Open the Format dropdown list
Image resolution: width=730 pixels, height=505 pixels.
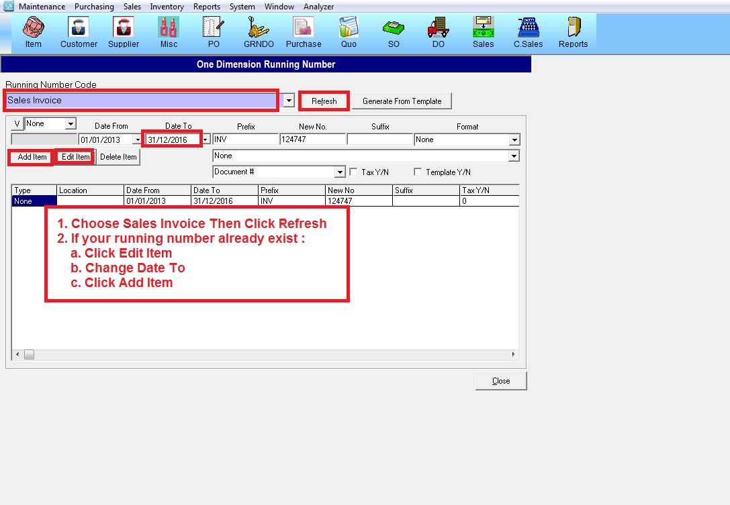tap(514, 140)
